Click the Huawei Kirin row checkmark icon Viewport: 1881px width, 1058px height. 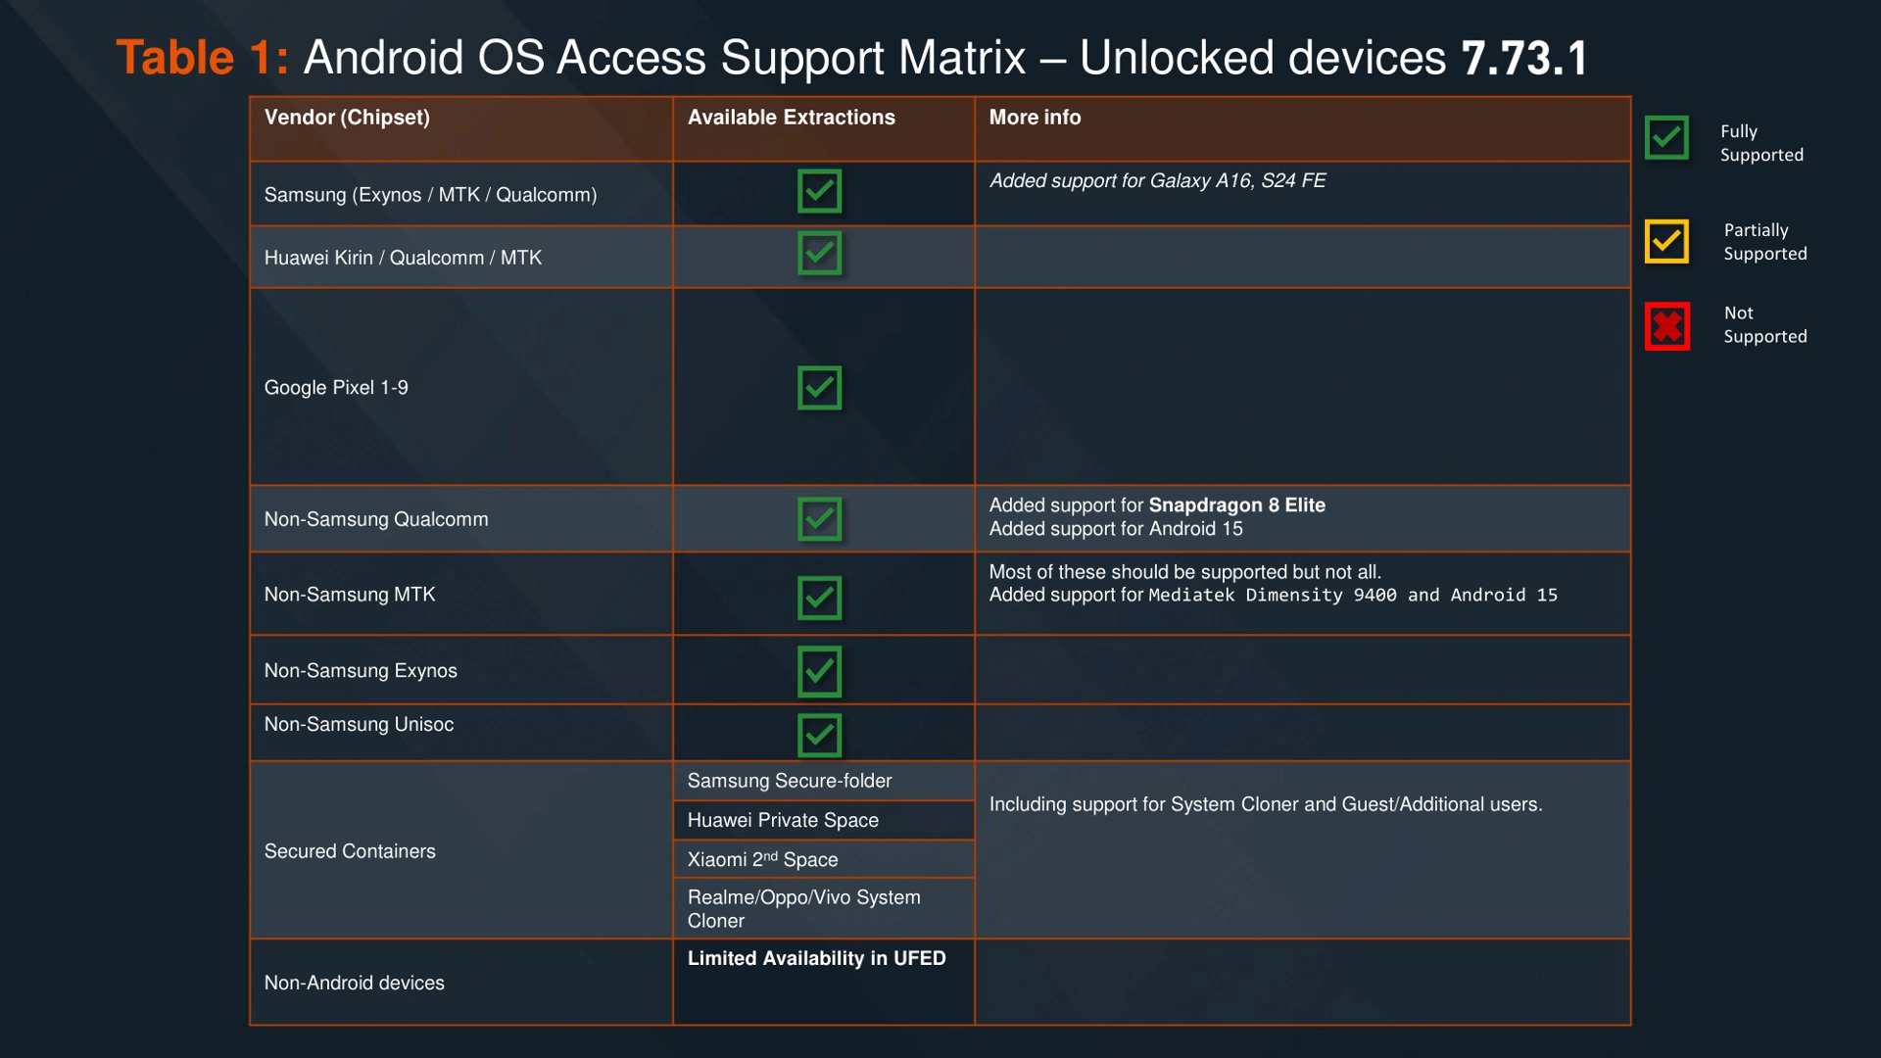pos(822,252)
